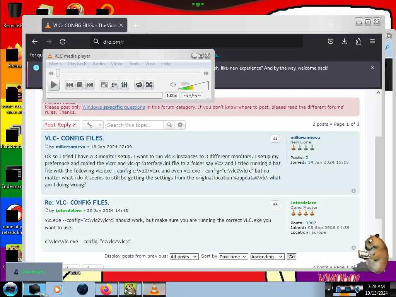Toggle VLC shuffle random playback
This screenshot has width=396, height=297.
point(149,85)
